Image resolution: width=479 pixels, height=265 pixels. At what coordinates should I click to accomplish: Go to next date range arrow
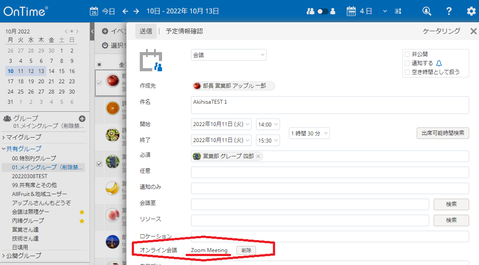136,11
